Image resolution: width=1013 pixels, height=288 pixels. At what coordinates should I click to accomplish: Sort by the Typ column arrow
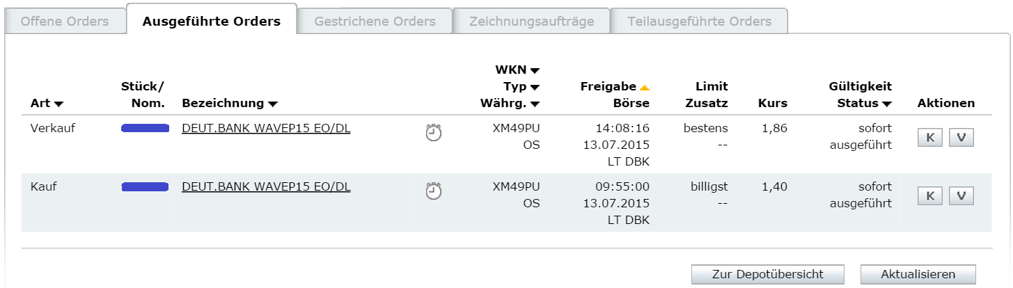point(535,87)
